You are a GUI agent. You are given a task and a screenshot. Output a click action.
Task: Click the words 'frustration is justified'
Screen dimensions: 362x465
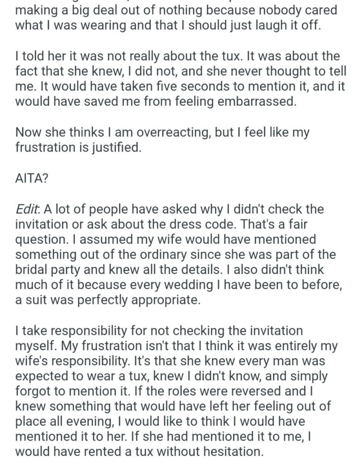click(78, 148)
